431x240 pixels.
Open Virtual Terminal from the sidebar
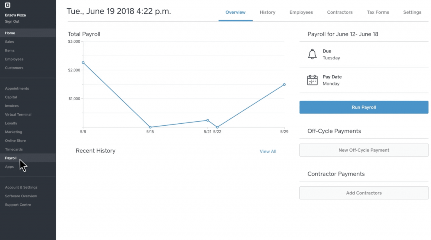[x=18, y=114]
